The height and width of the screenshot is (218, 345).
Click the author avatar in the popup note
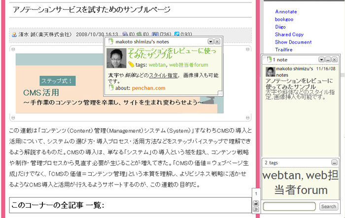(116, 59)
